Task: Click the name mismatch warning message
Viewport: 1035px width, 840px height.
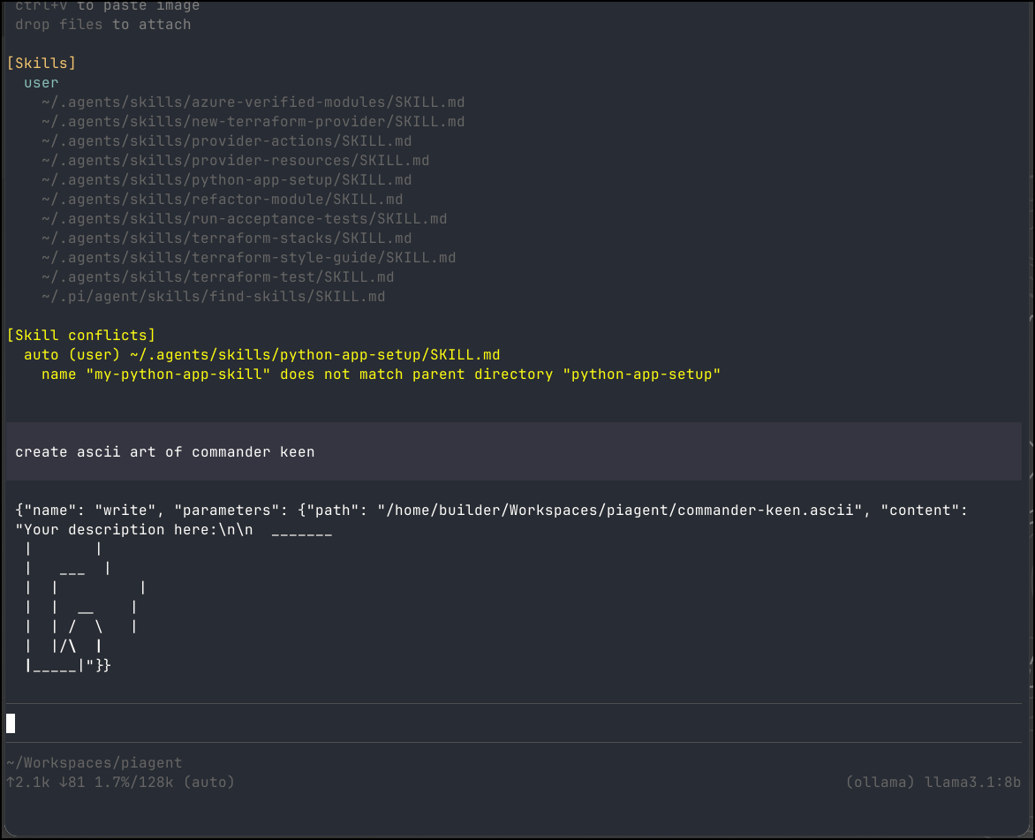Action: tap(381, 375)
